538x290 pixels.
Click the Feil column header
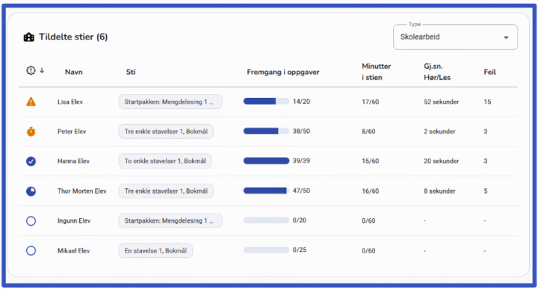[x=490, y=72]
